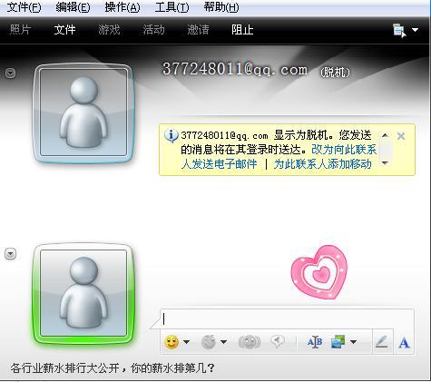431x382 pixels.
Task: Open the emoticon dropdown arrow
Action: [187, 342]
